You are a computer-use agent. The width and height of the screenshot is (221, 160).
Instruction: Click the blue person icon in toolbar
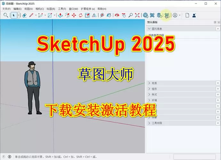point(194,15)
